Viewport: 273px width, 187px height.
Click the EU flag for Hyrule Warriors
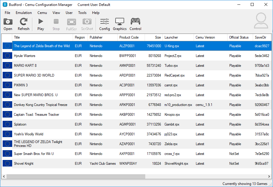[7, 56]
